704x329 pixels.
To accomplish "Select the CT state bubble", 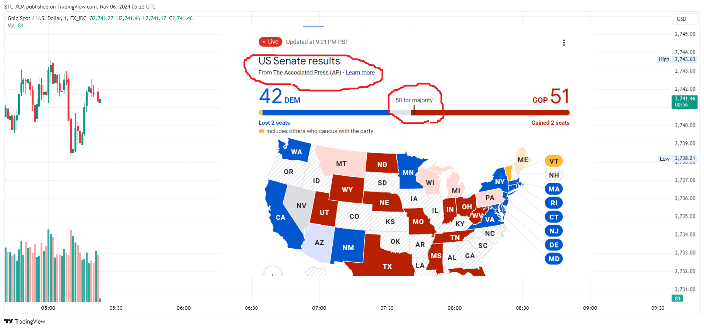I will [554, 217].
